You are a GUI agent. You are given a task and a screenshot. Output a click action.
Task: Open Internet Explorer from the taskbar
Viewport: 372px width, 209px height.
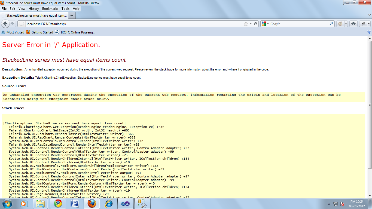pyautogui.click(x=108, y=204)
